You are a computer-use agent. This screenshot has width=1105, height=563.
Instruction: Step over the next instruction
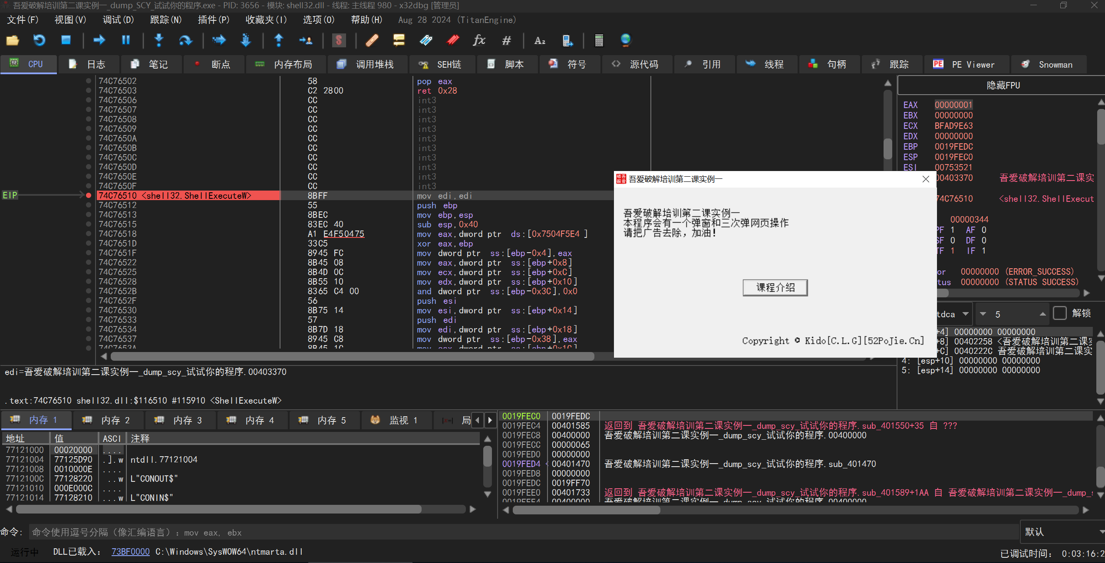pyautogui.click(x=185, y=40)
